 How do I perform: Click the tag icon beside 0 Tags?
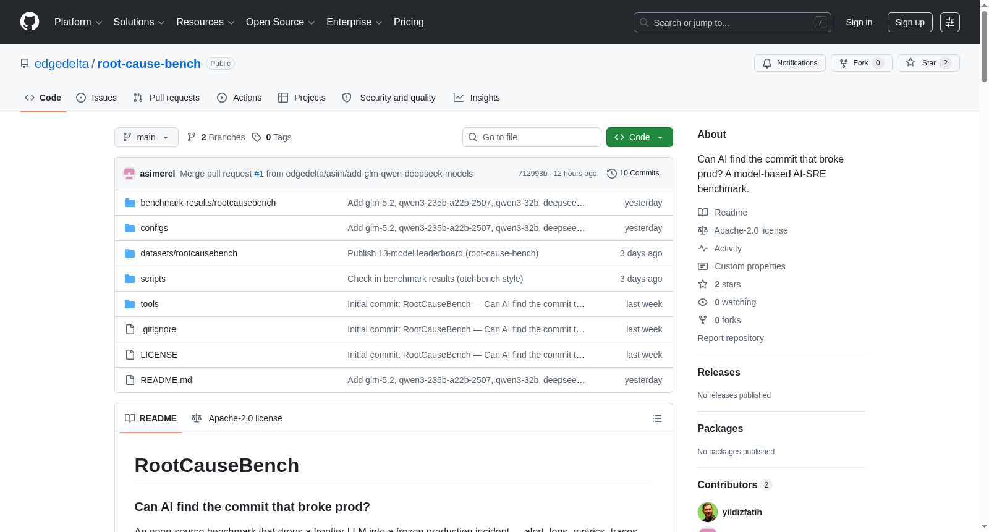pos(257,138)
